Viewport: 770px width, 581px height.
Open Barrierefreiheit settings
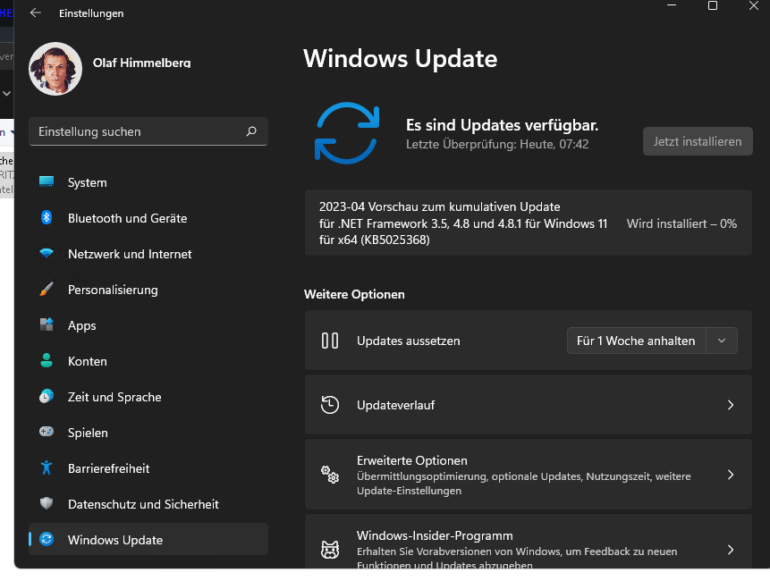148,468
